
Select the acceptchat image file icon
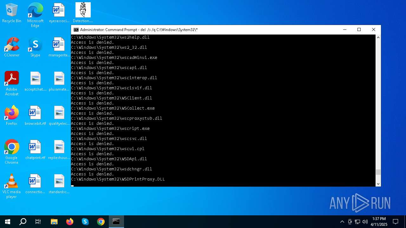click(35, 81)
